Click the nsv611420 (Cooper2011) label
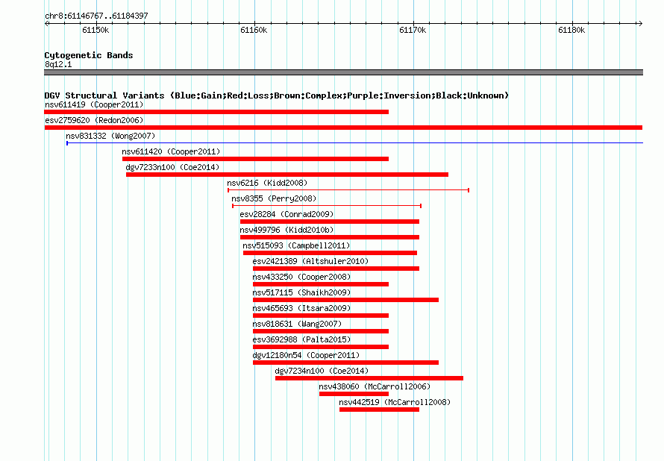Image resolution: width=664 pixels, height=461 pixels. [x=171, y=151]
